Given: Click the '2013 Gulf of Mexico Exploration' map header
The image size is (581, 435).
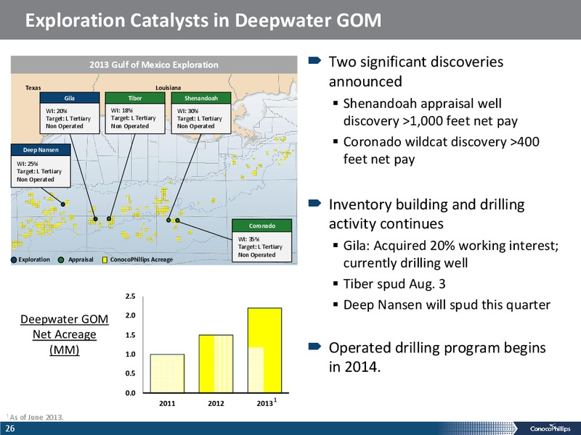Looking at the screenshot, I should [154, 65].
